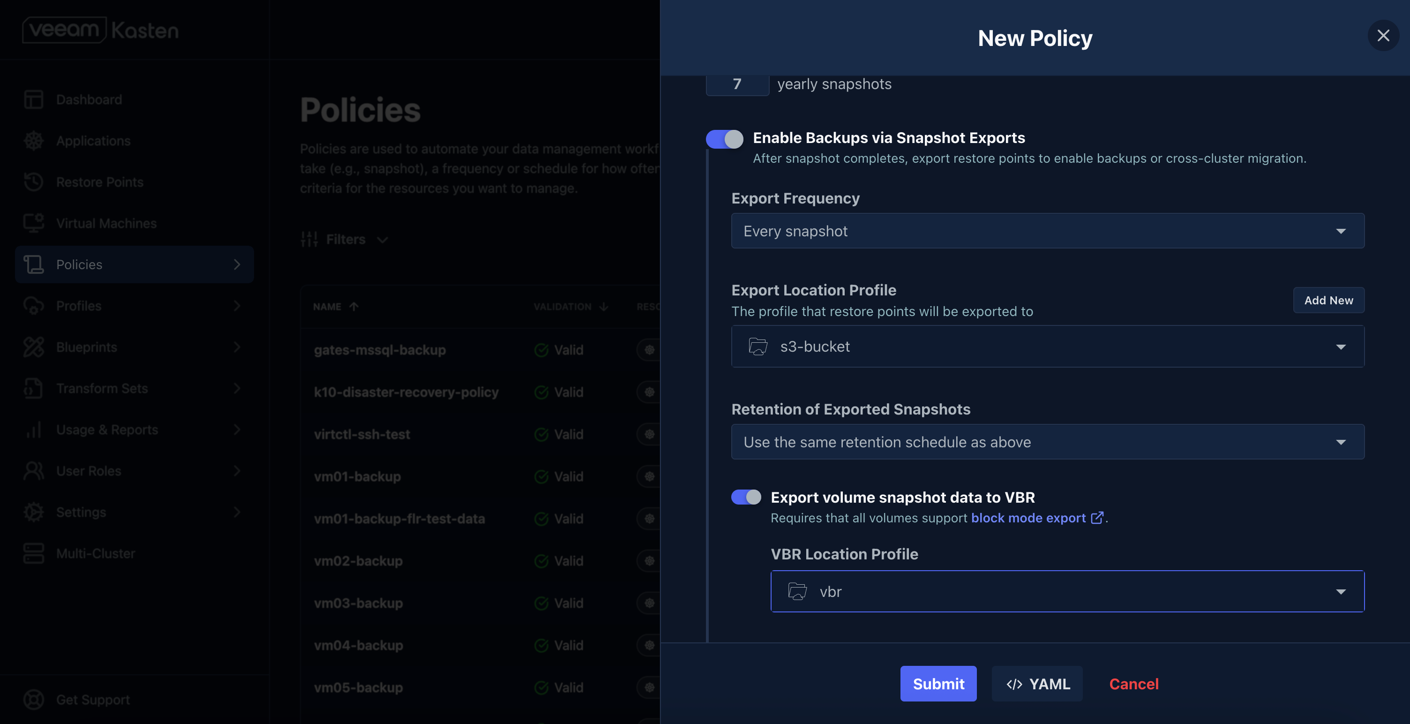1410x724 pixels.
Task: Open the gear actions icon beside gates-mssql-backup
Action: point(649,349)
